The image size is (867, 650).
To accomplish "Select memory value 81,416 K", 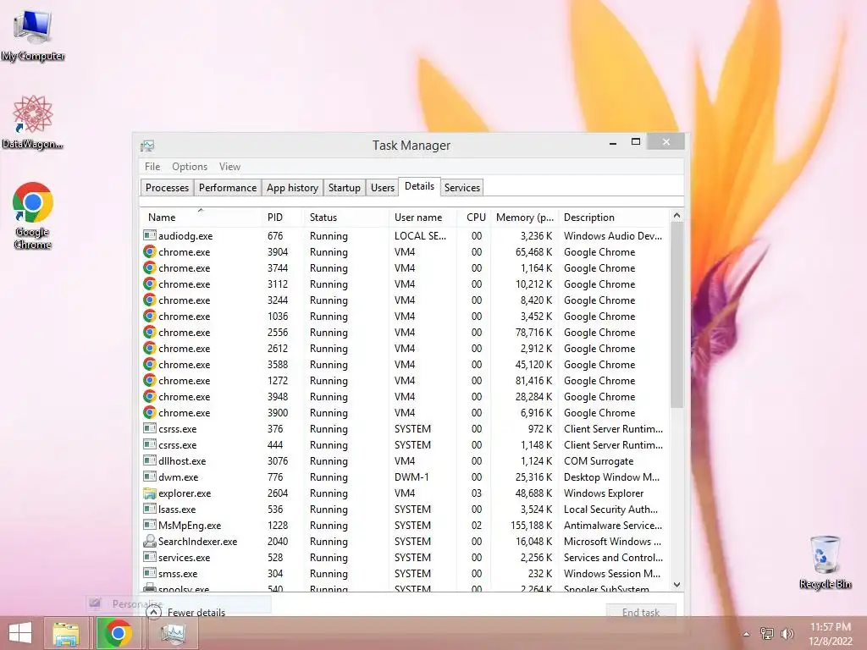I will click(533, 380).
